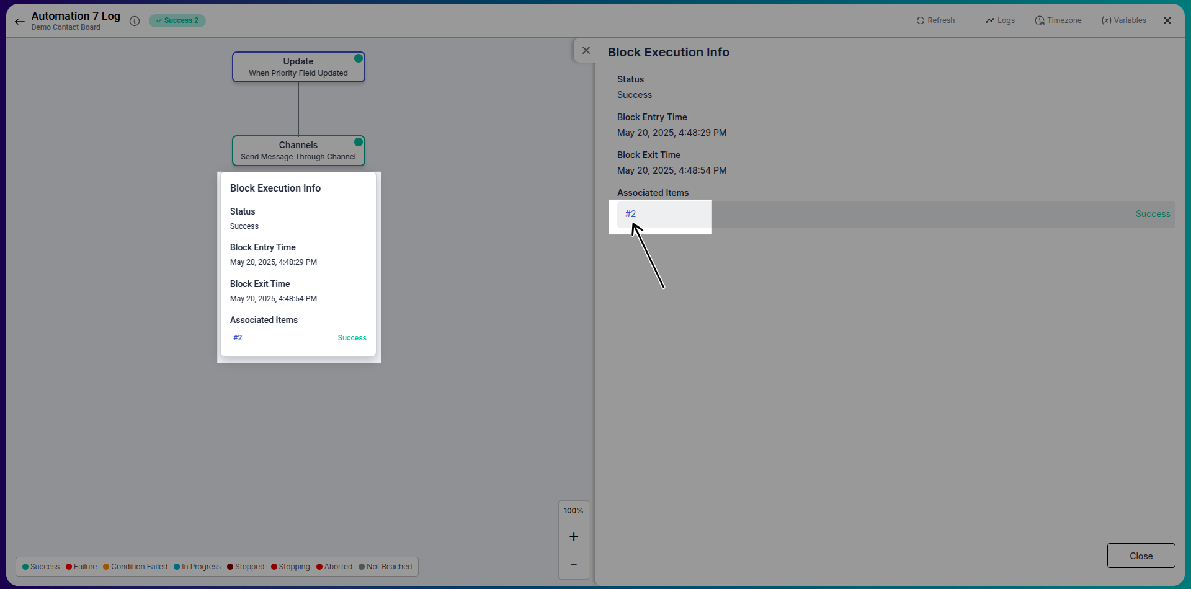
Task: Select the Block Entry Time value in side panel
Action: (672, 133)
